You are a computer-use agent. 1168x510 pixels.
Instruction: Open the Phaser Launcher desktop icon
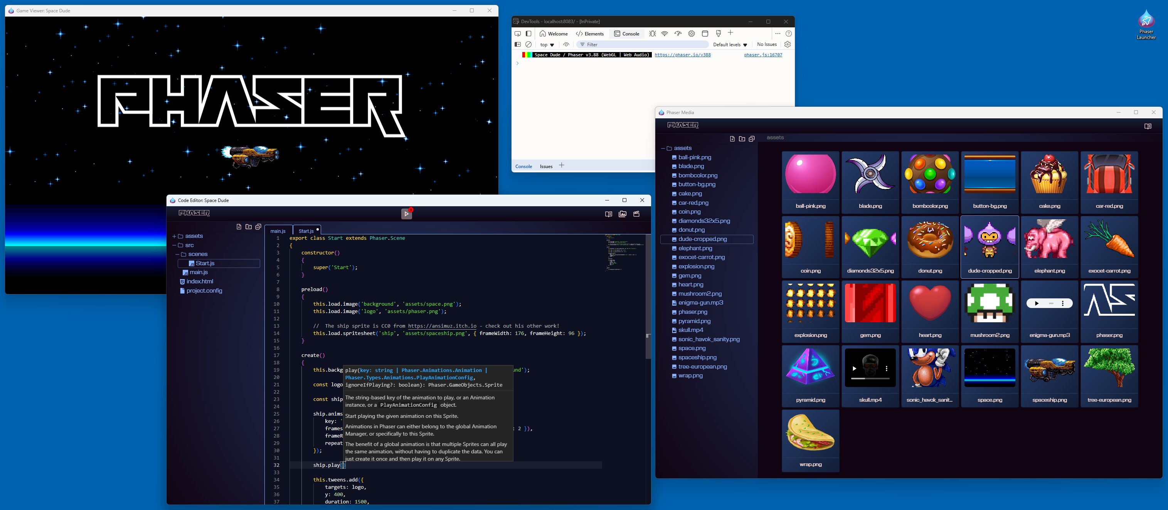[x=1146, y=24]
